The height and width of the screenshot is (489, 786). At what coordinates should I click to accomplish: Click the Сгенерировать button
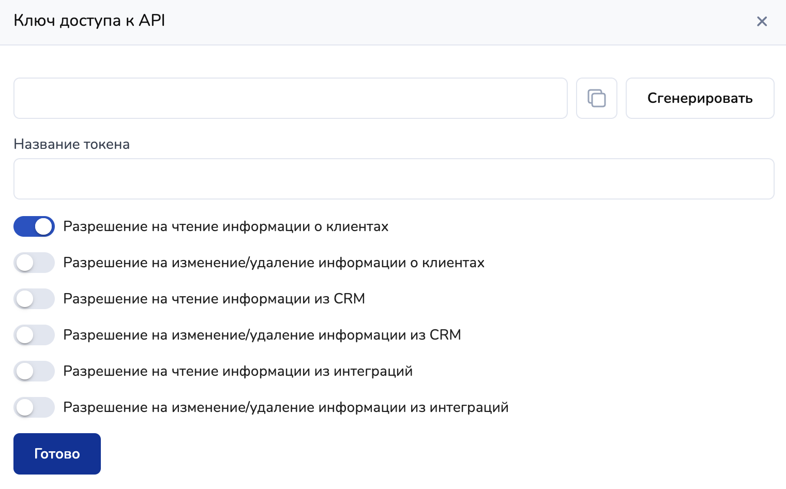click(x=700, y=98)
